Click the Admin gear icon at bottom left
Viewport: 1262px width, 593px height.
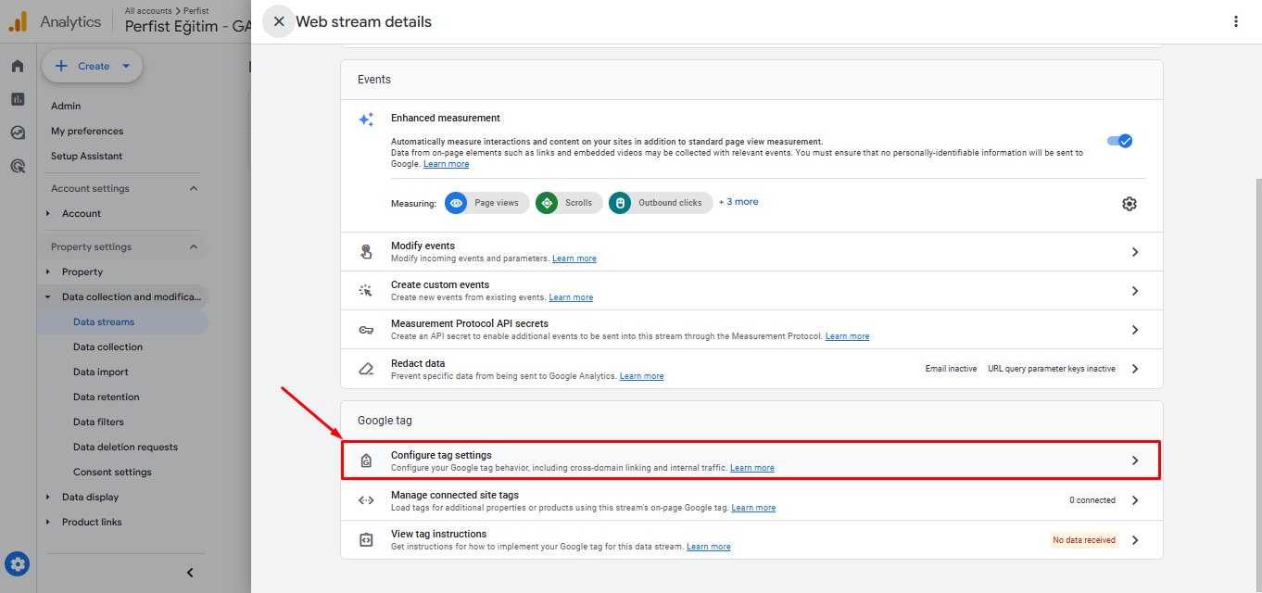tap(18, 563)
